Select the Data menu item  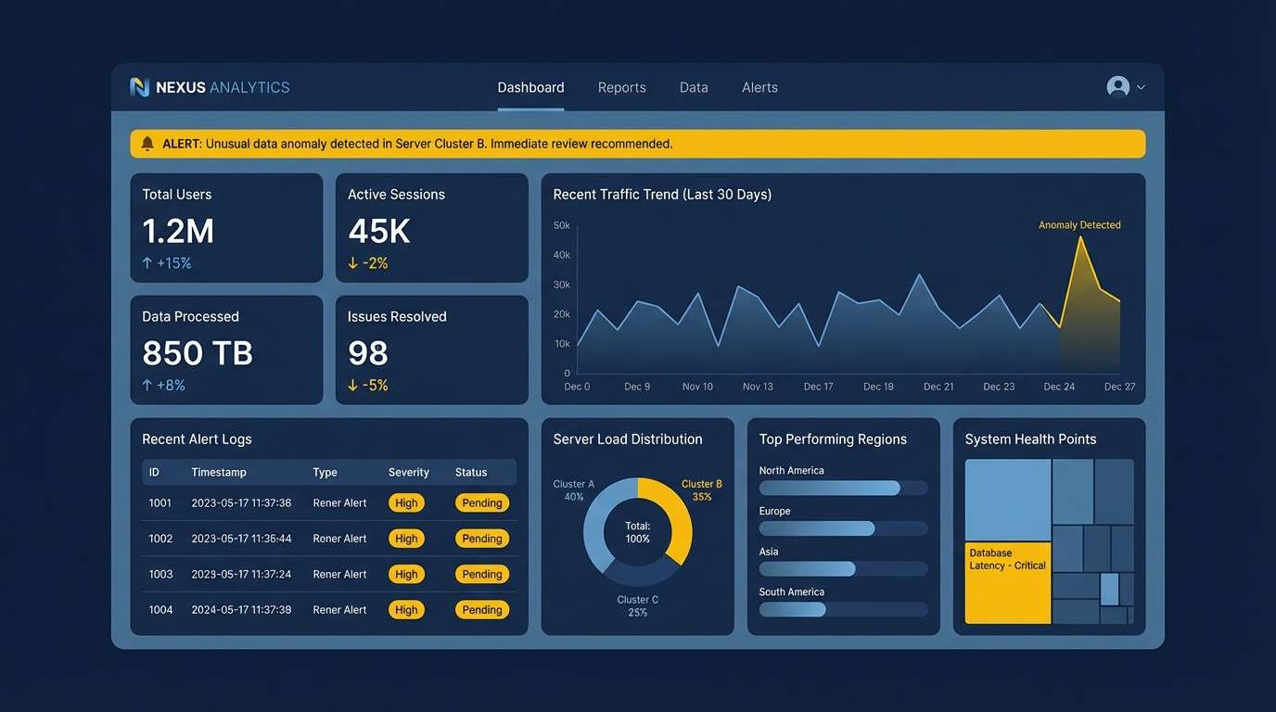pyautogui.click(x=693, y=87)
